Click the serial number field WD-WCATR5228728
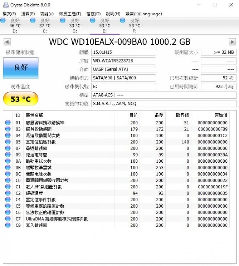Viewport: 239px width, 266px height. [123, 61]
